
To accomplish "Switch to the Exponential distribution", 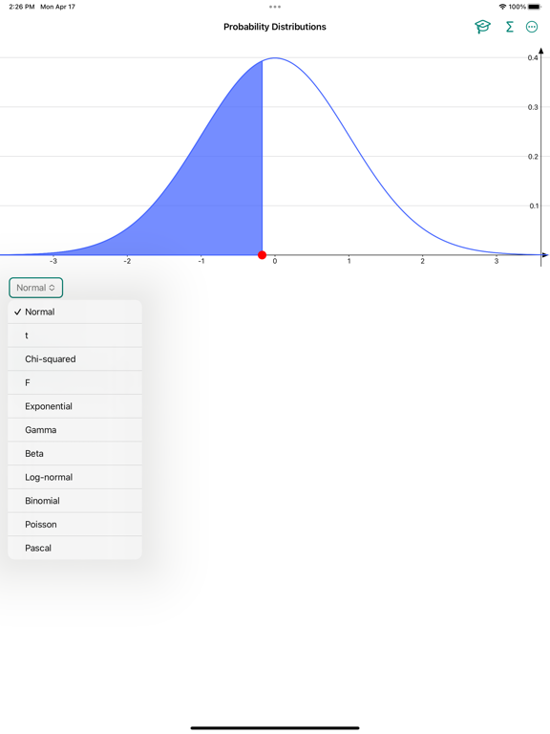I will 74,406.
